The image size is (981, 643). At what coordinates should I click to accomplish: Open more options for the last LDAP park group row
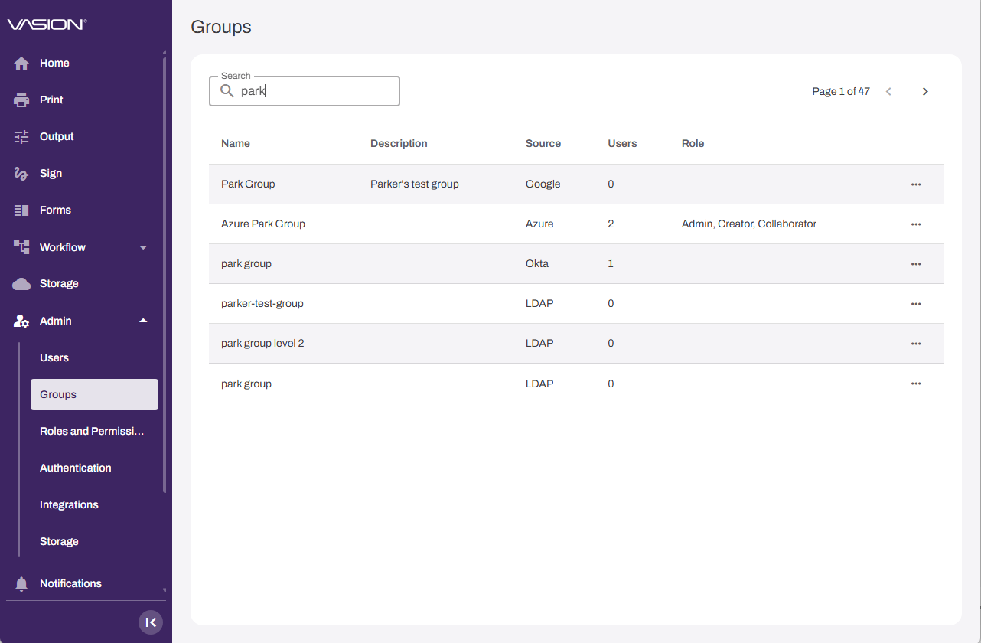(916, 384)
